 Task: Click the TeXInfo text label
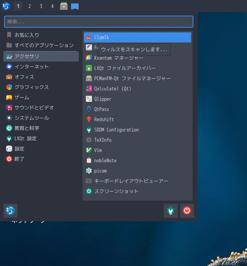[x=103, y=140]
